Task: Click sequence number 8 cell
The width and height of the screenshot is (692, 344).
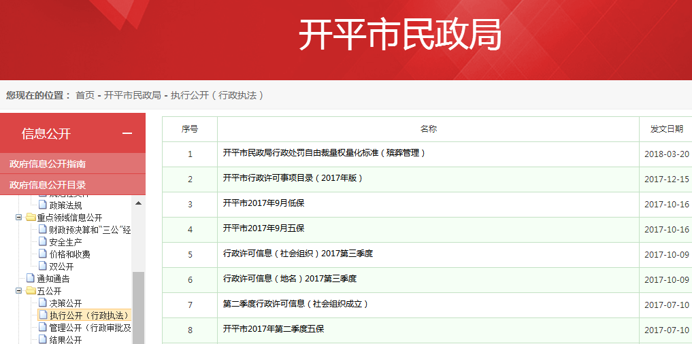Action: point(190,330)
